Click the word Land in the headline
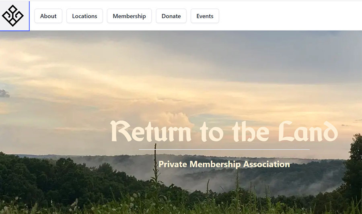 click(308, 131)
